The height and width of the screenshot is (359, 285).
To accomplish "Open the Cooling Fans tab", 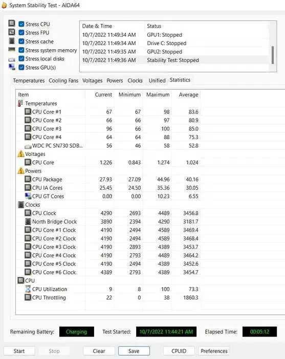I will (x=63, y=81).
